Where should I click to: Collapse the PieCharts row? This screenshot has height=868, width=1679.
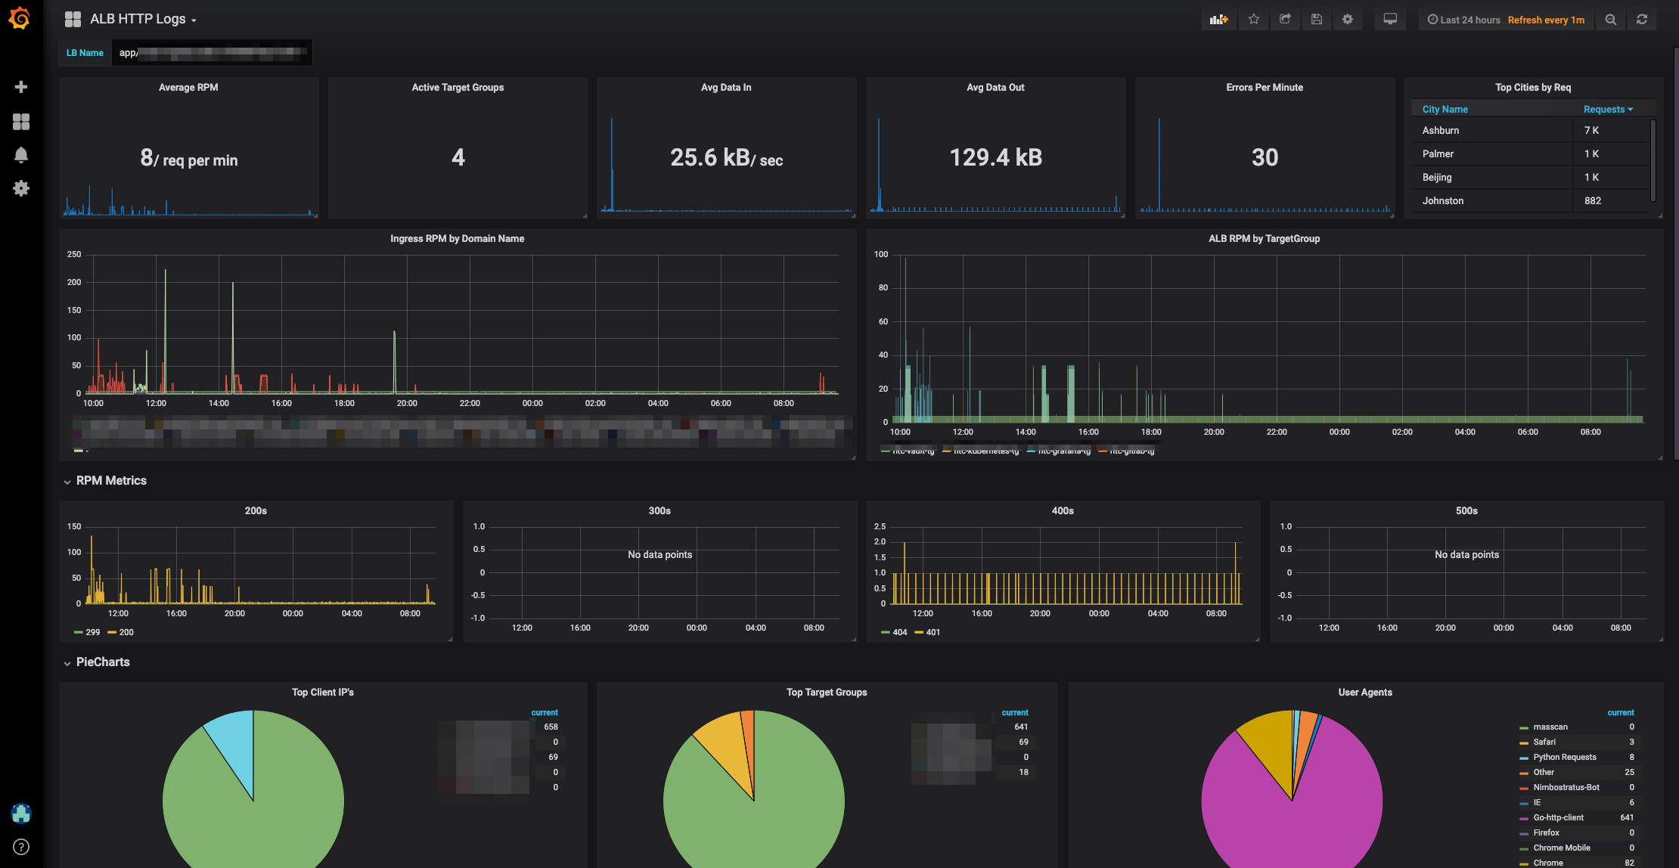[x=102, y=662]
